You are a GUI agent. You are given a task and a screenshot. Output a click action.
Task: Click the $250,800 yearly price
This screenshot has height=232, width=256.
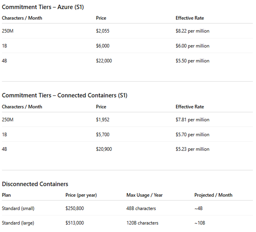pyautogui.click(x=75, y=208)
